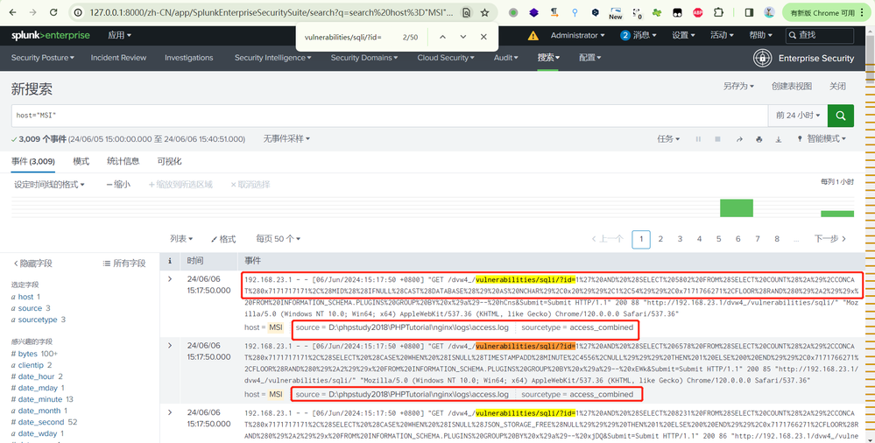
Task: Open the Audit menu
Action: click(506, 58)
